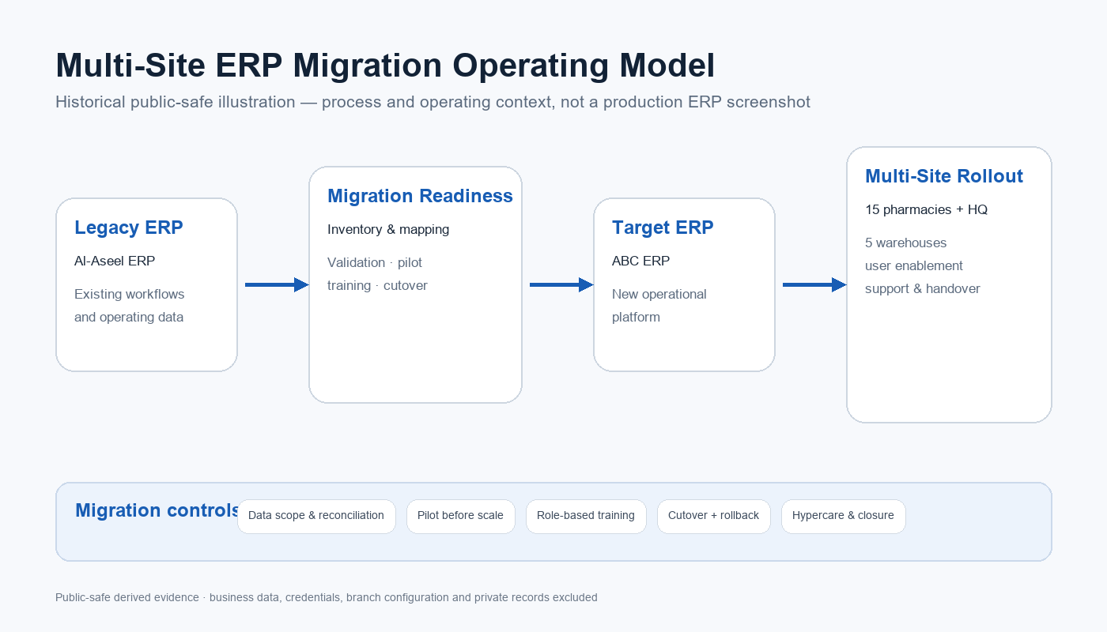Click the Migration Readiness heading
The image size is (1107, 632).
tap(420, 196)
